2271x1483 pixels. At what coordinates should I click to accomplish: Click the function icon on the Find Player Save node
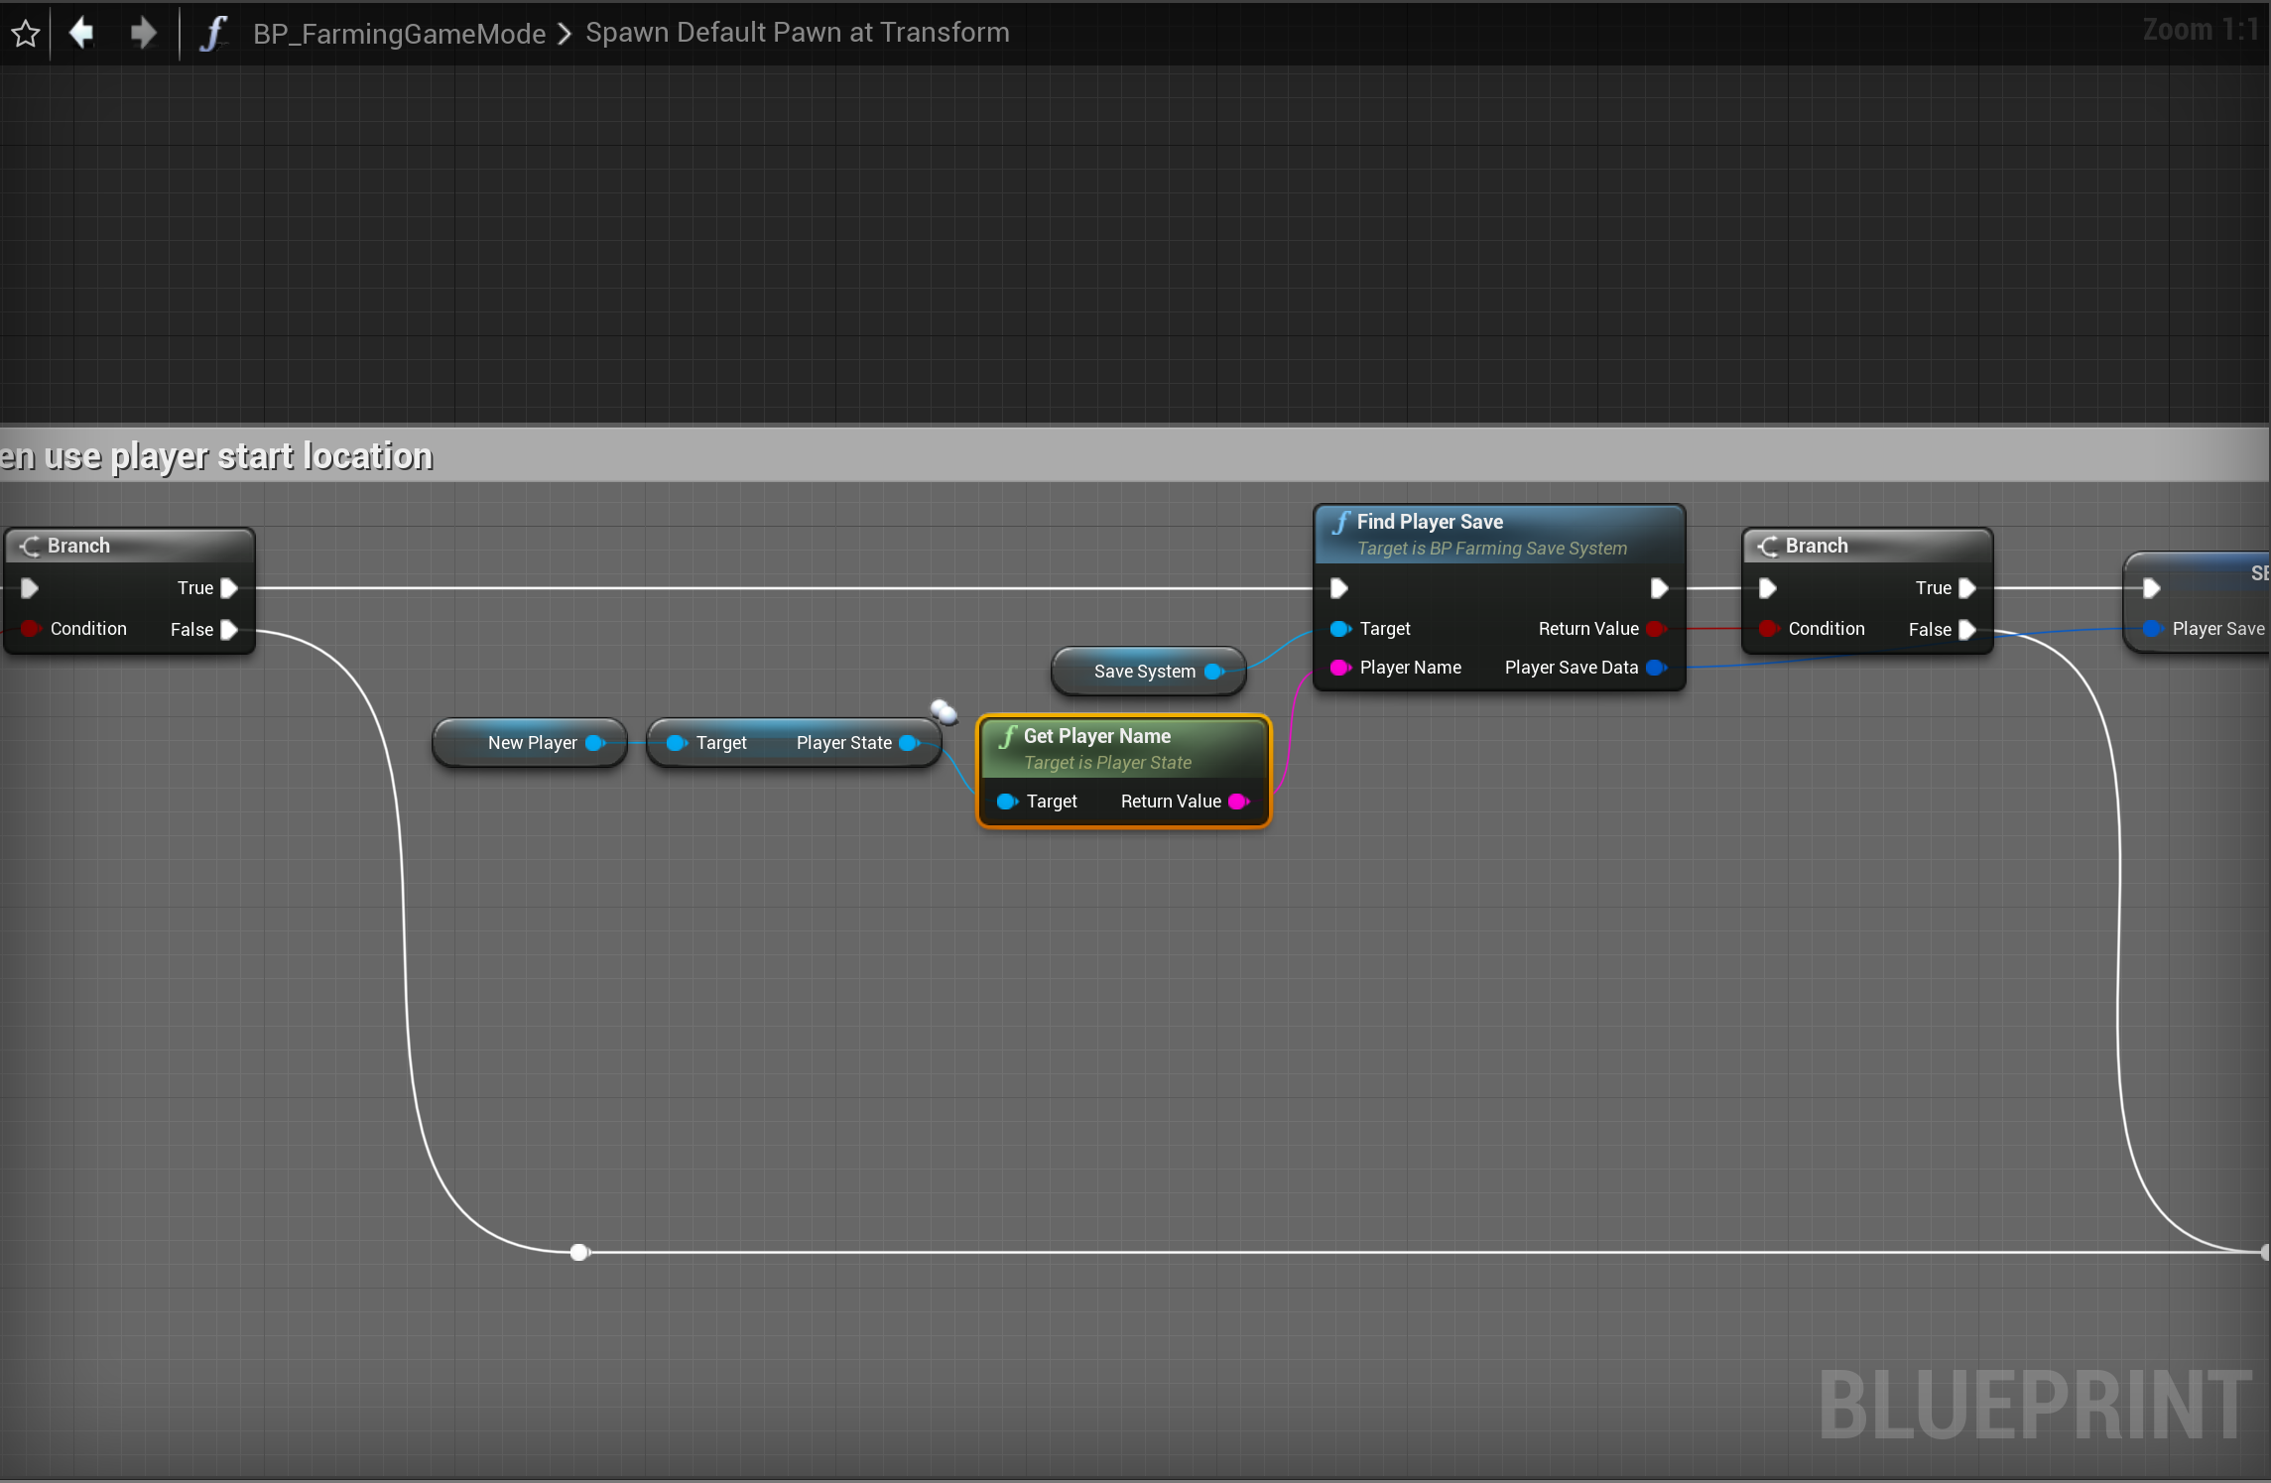(1340, 522)
